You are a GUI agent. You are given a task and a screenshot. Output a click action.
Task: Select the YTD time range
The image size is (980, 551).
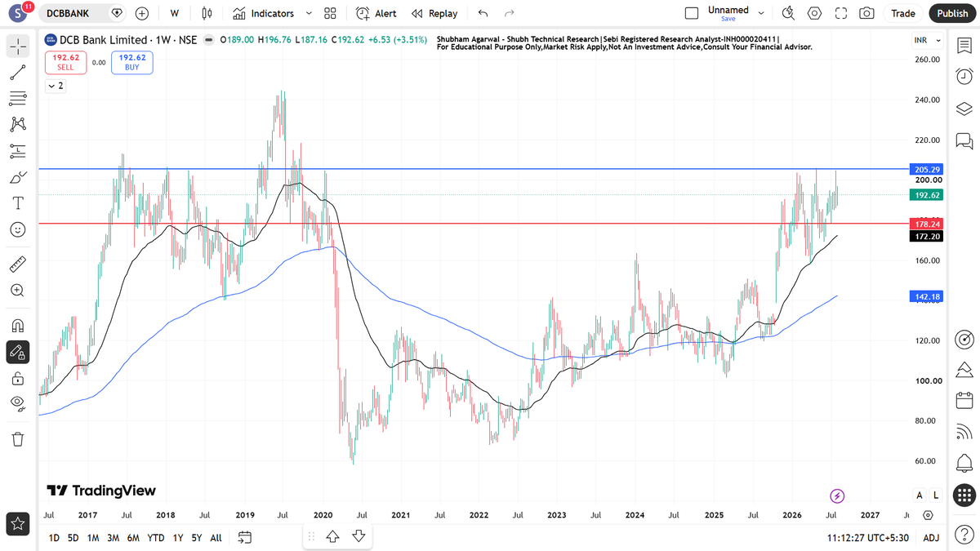click(156, 537)
